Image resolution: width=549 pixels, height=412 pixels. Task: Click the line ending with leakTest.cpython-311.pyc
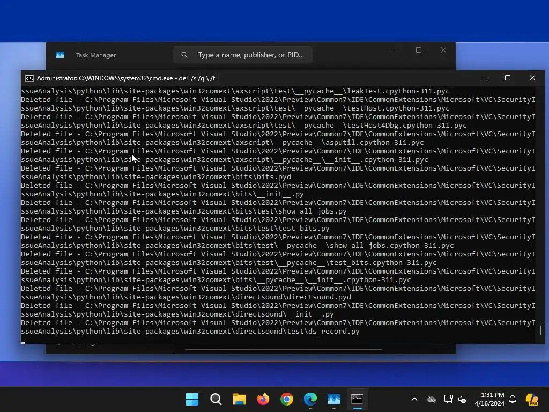pos(235,91)
